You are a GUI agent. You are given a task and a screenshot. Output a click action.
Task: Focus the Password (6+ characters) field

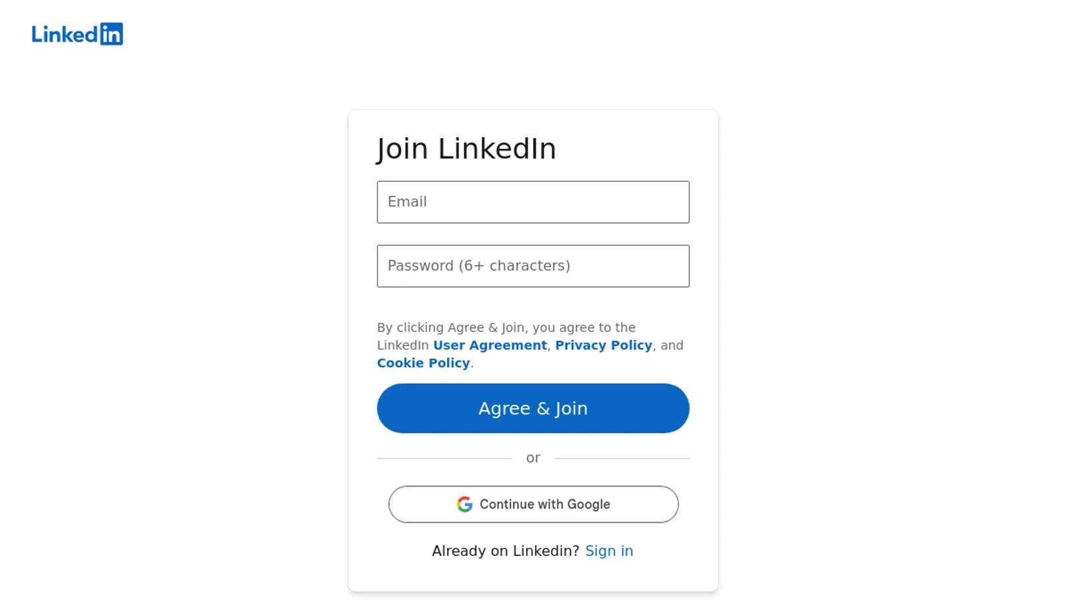(x=533, y=266)
